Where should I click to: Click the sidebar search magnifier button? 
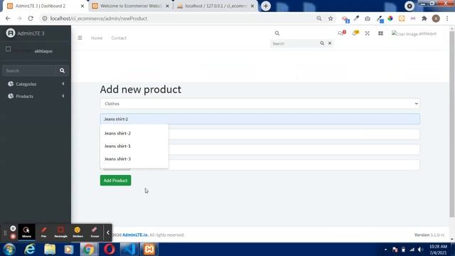(x=62, y=70)
